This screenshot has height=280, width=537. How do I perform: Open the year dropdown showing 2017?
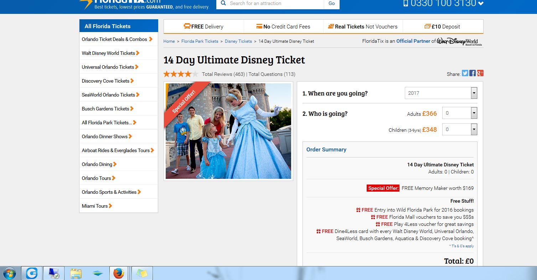point(441,93)
